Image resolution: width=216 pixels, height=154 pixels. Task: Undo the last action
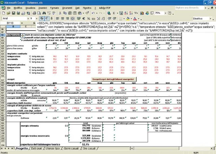pyautogui.click(x=93, y=13)
